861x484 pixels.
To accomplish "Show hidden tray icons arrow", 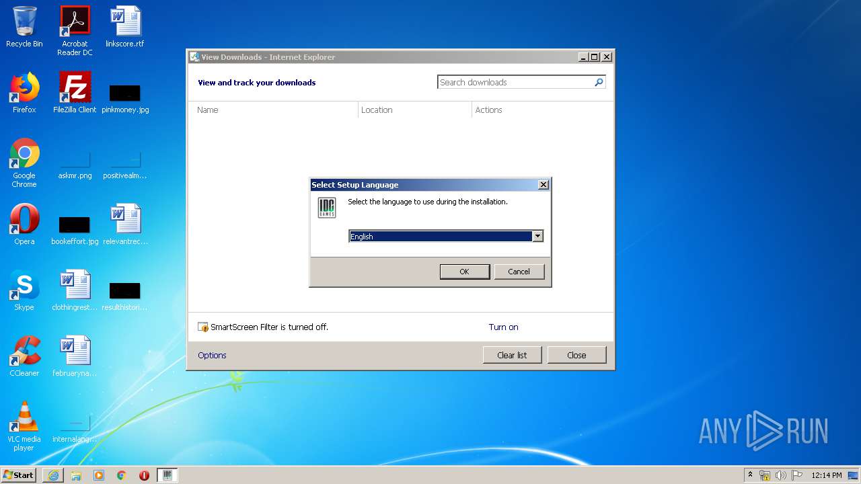I will tap(750, 475).
